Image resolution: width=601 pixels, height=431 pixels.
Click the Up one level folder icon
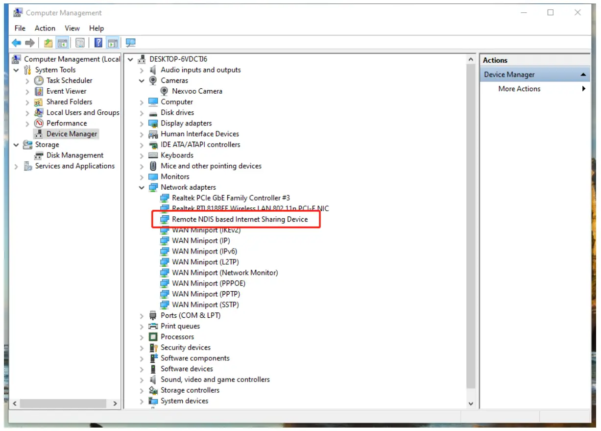(48, 43)
